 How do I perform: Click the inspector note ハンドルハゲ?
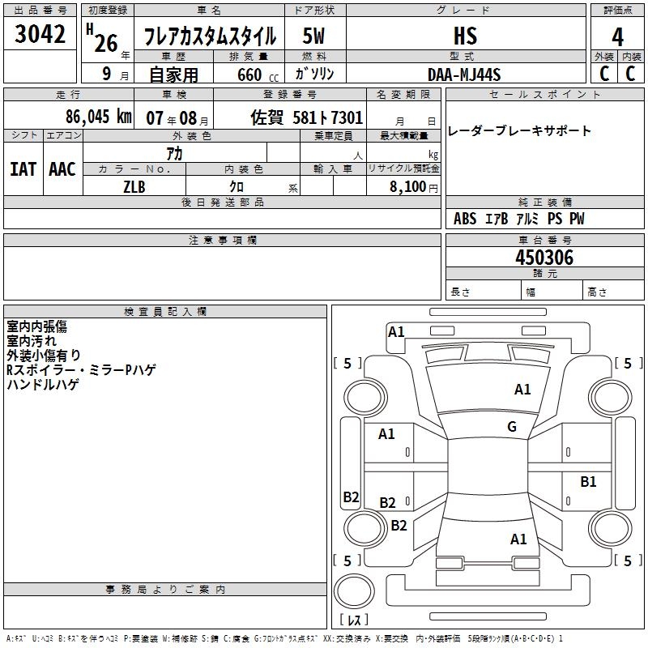(43, 384)
